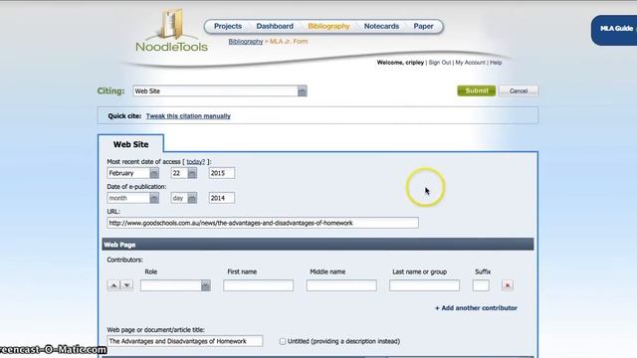
Task: Go to the Projects tab
Action: [228, 26]
